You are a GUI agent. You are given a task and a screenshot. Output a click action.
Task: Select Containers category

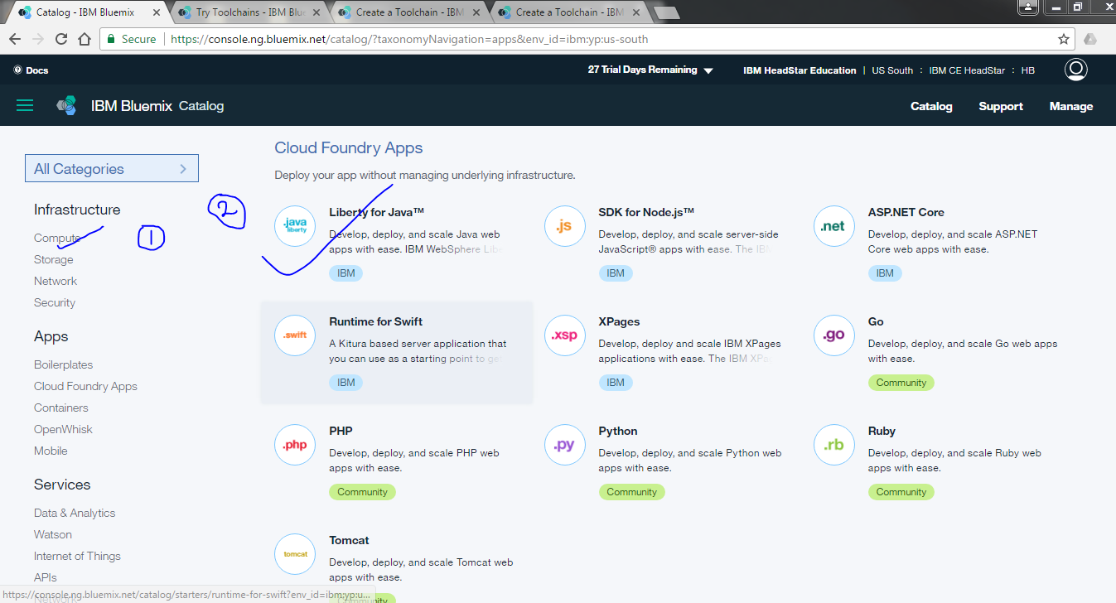coord(60,408)
